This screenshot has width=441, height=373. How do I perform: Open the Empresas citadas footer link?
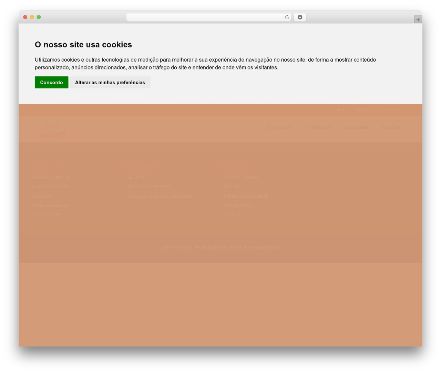tap(50, 186)
